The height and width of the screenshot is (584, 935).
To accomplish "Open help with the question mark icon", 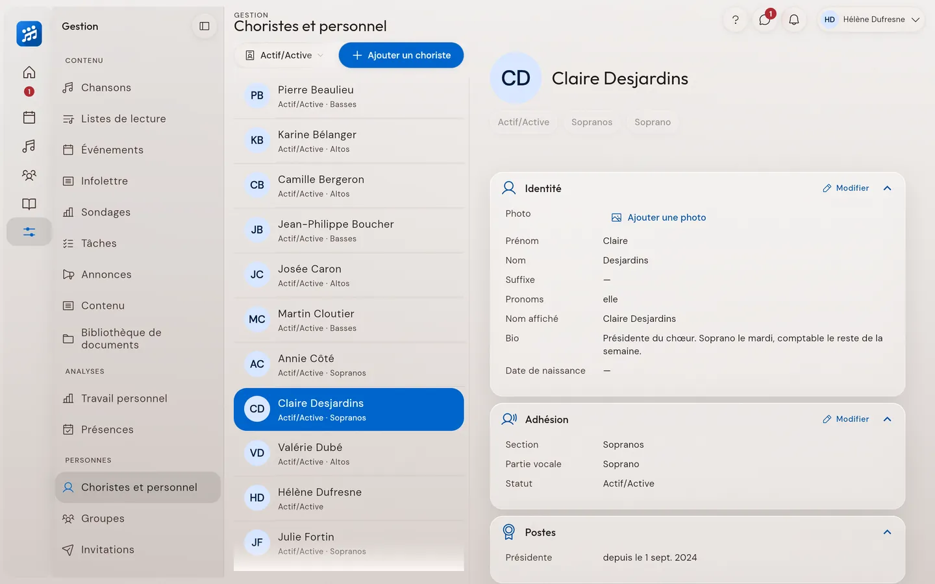I will 736,19.
